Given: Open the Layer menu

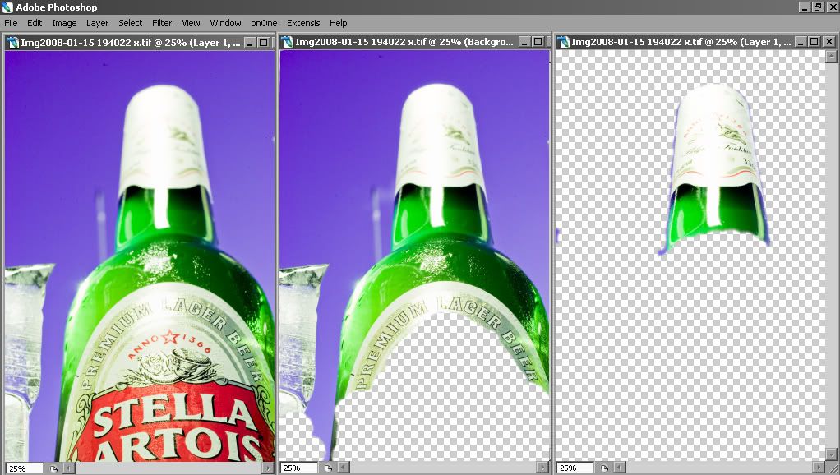Looking at the screenshot, I should 97,23.
